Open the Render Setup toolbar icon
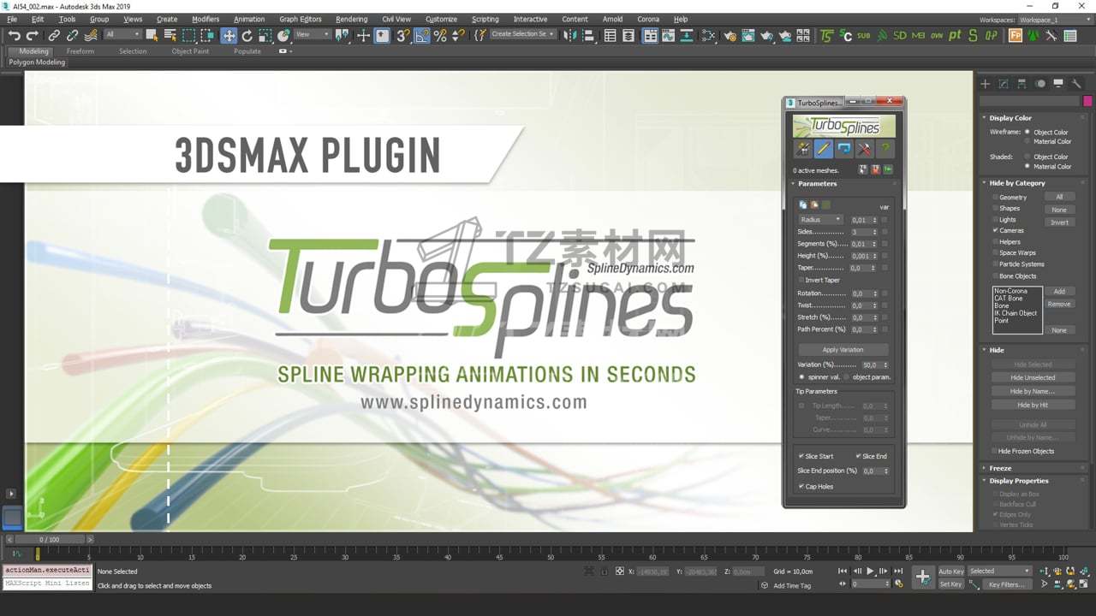The image size is (1096, 616). tap(729, 35)
